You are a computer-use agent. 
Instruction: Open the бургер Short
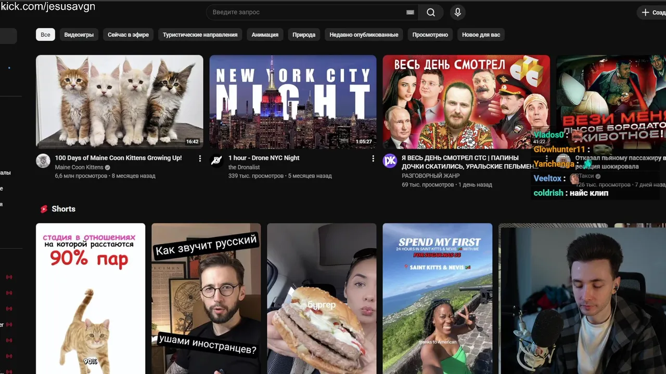coord(322,299)
